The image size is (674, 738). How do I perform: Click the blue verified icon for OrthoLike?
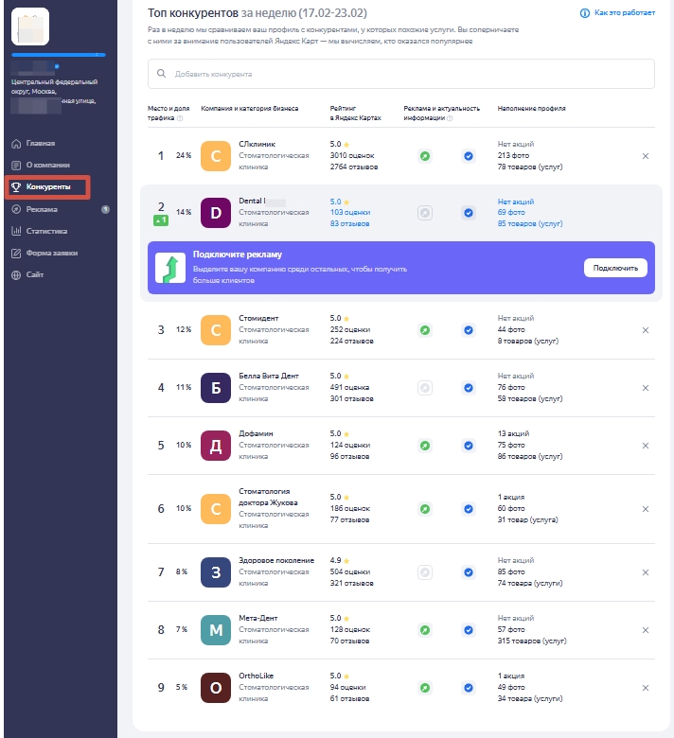469,688
